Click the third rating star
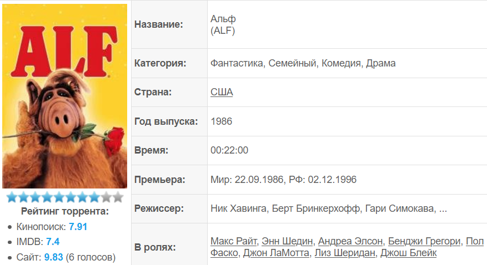This screenshot has height=265, width=487. pos(36,197)
